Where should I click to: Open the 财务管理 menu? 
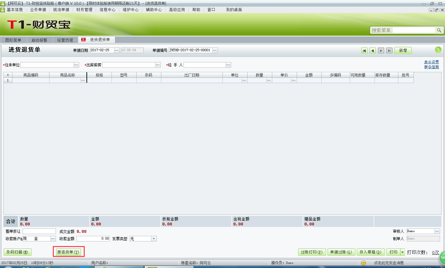click(x=84, y=10)
